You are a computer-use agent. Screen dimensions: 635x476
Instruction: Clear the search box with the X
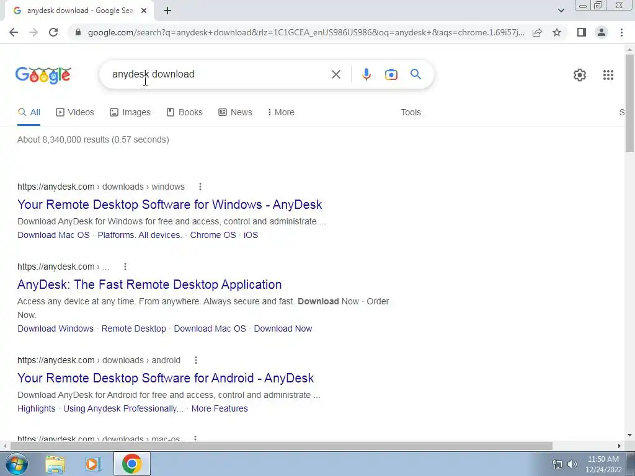click(335, 74)
